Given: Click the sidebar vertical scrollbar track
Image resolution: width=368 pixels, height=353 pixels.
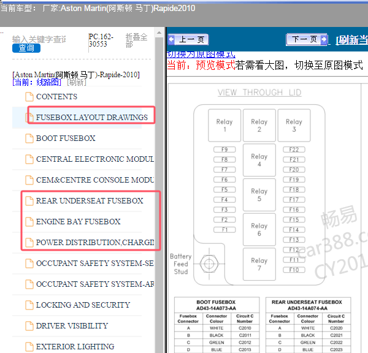Looking at the screenshot, I should pos(159,195).
